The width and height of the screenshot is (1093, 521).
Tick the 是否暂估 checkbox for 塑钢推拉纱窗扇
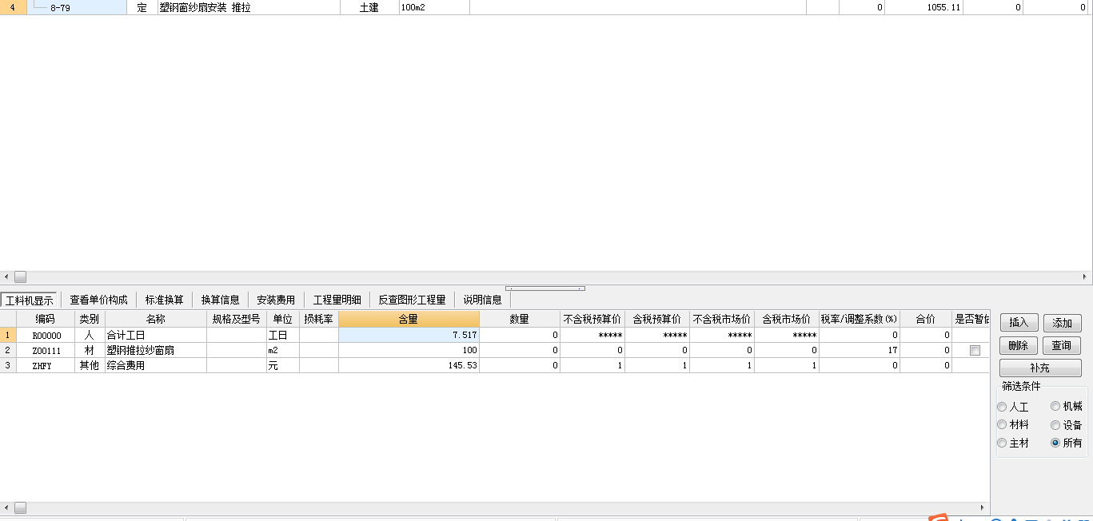point(974,350)
